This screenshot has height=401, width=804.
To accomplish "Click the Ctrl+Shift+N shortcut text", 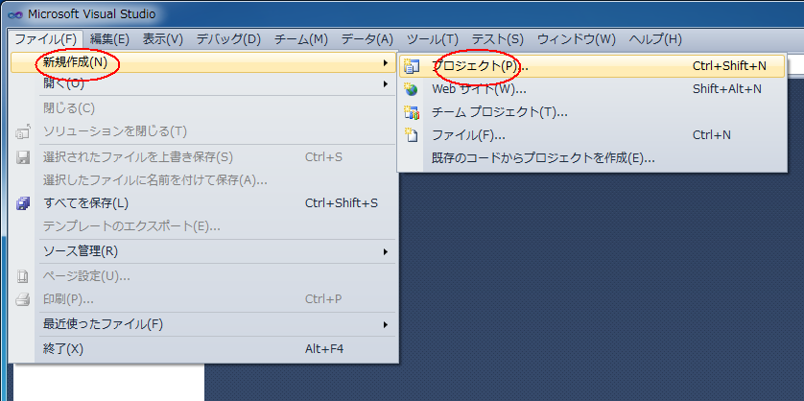I will tap(729, 65).
